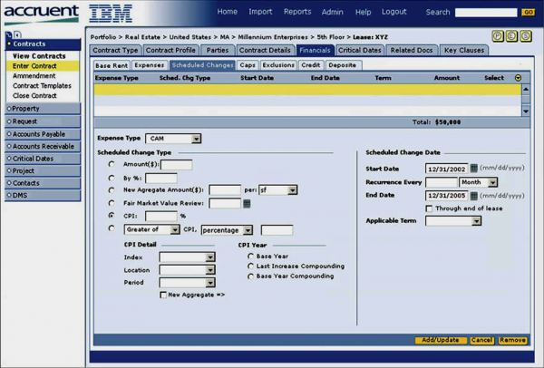
Task: Click the round S icon button
Action: [526, 36]
